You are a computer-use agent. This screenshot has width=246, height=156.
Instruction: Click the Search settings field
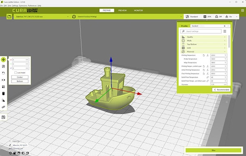click(201, 31)
